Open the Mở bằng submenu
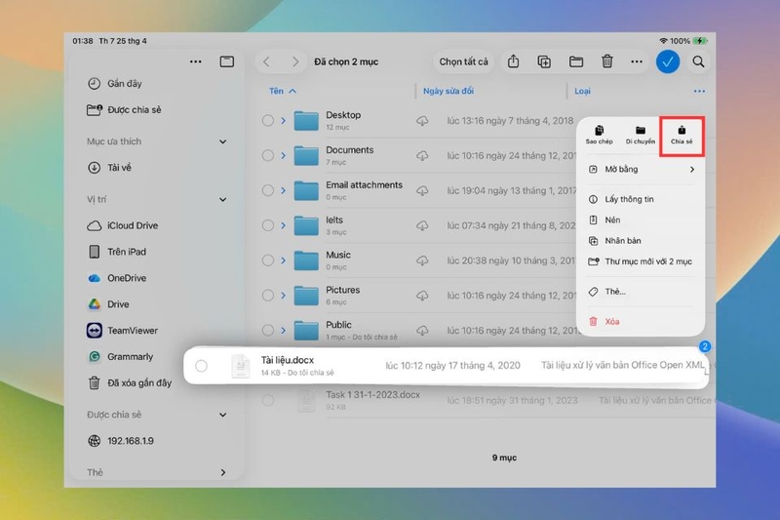 coord(641,169)
